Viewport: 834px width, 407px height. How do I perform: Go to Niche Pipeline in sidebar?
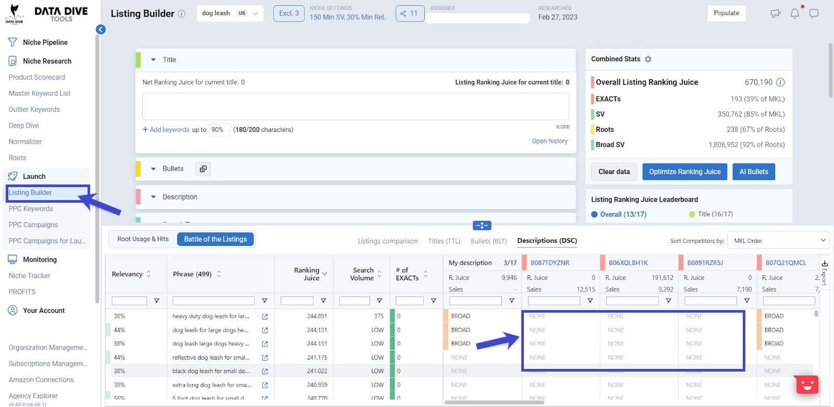pyautogui.click(x=45, y=42)
